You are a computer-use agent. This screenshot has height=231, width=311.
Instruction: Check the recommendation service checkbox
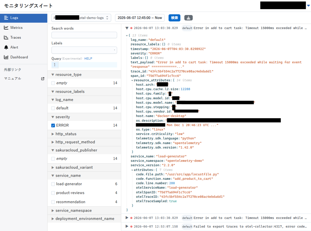click(53, 202)
